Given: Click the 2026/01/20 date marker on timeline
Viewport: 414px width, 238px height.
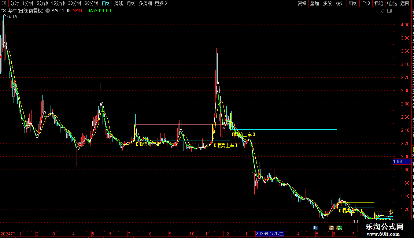Looking at the screenshot, I should [270, 234].
